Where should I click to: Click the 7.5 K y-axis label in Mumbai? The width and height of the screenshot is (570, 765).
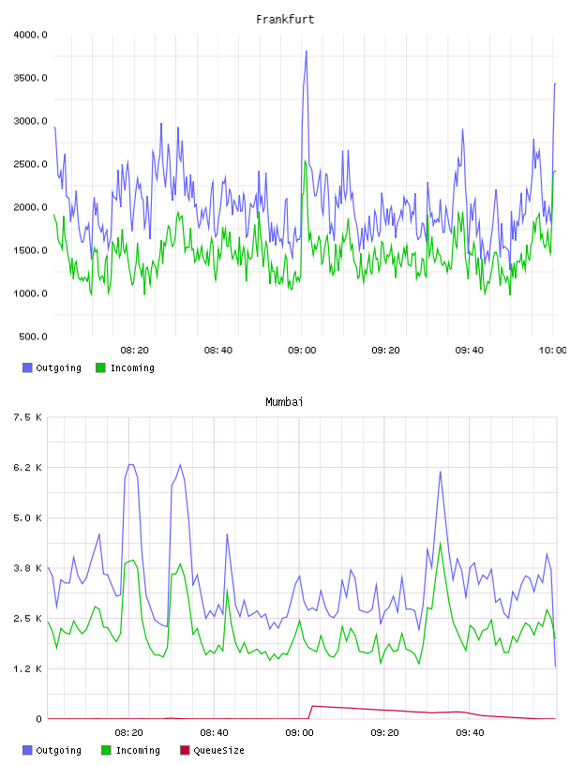click(27, 417)
